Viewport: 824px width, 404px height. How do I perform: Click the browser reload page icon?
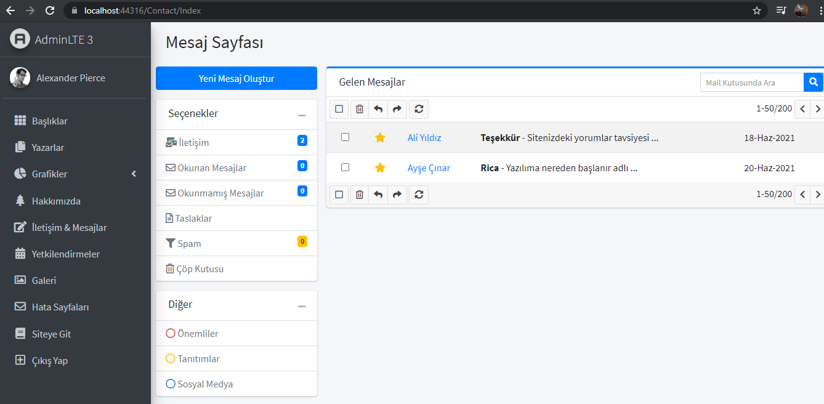[50, 10]
